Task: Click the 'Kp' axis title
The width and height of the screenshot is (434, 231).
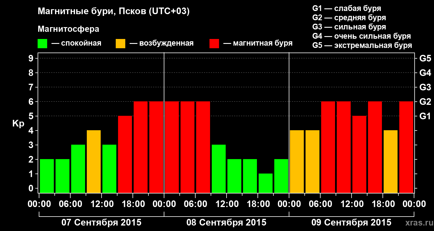Action: pos(18,124)
